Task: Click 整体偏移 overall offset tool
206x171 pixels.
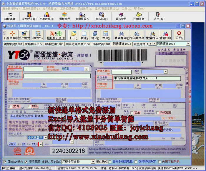Action: pos(12,35)
